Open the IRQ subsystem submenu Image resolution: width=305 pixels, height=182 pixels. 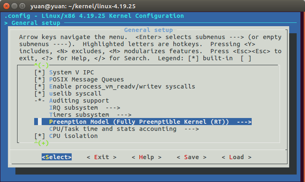click(x=85, y=108)
